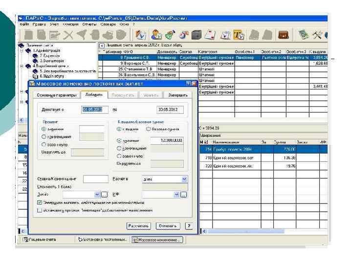Open the Расчет в дни dropdown
Viewport: 352px width, 264px height.
click(184, 179)
